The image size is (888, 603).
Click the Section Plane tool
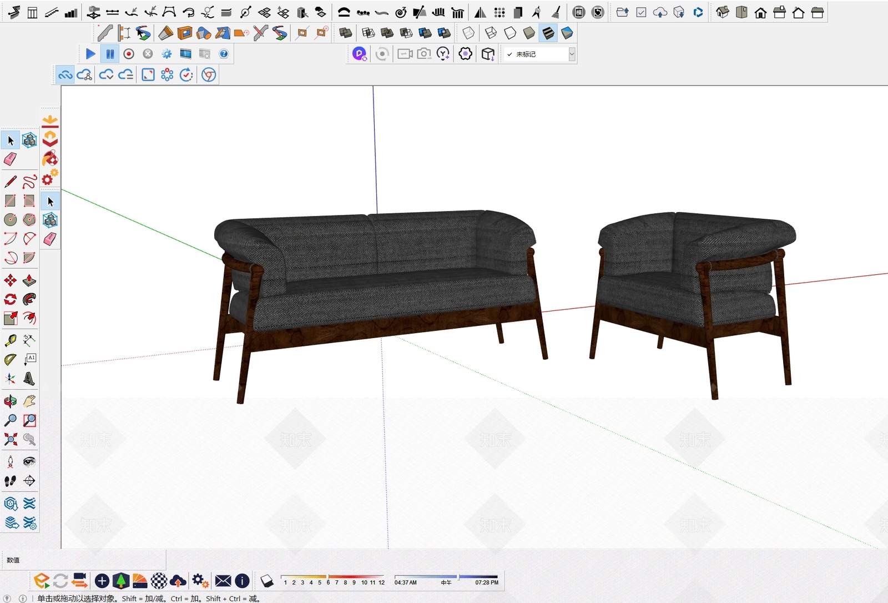point(29,481)
